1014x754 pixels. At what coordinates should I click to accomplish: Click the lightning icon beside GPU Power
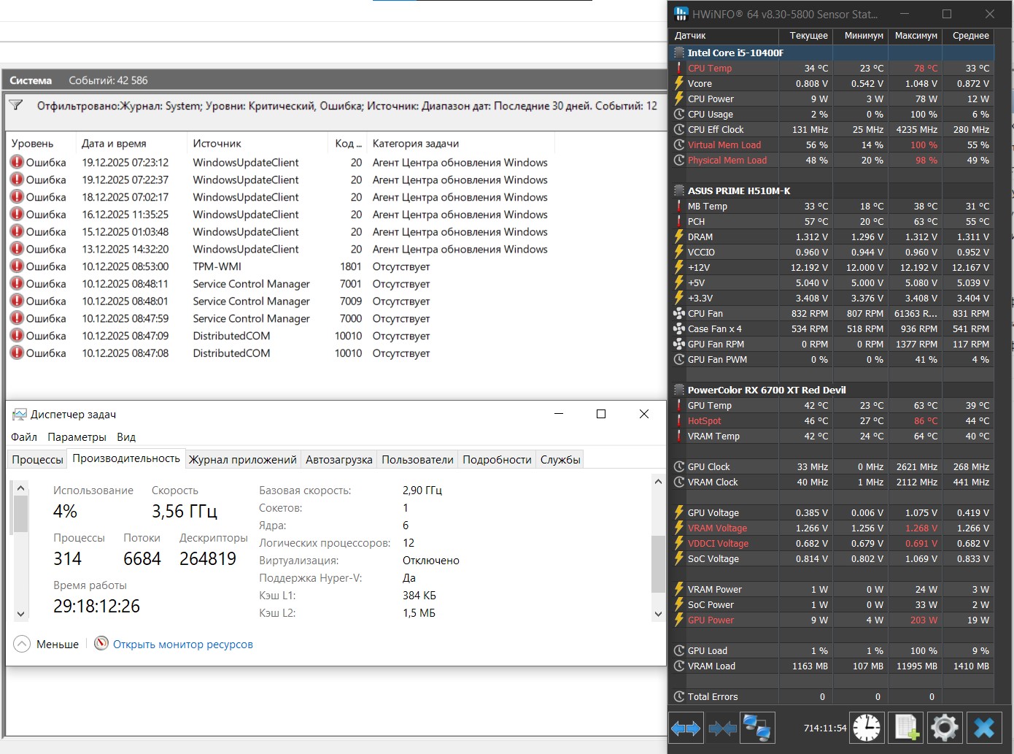(679, 620)
